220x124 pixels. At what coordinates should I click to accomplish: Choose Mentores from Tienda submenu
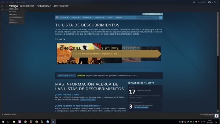tap(13, 14)
